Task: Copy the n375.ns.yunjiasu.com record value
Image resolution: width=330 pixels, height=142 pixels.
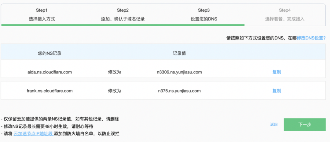Action: (277, 91)
